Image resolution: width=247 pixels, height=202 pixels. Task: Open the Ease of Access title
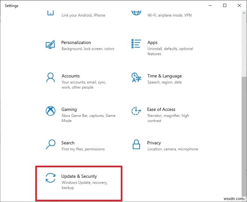(161, 109)
